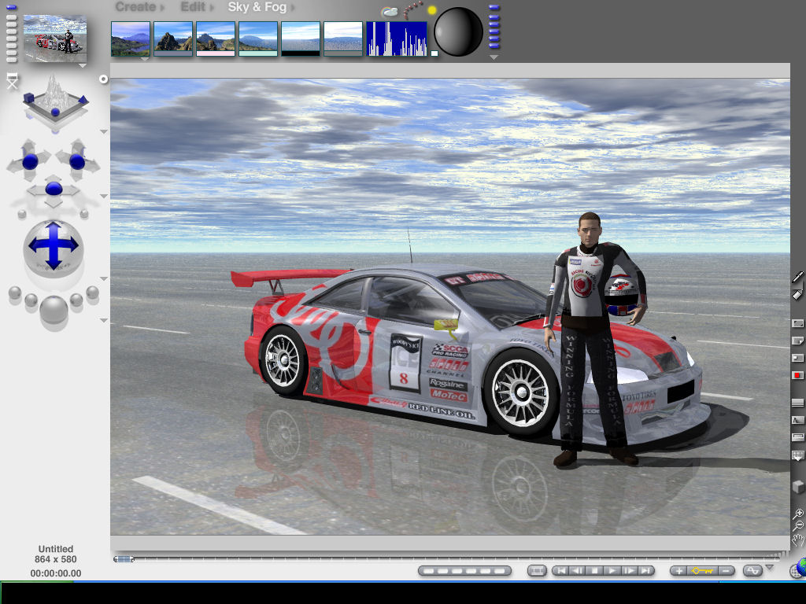Click the timeline memory dots pill
This screenshot has width=806, height=604.
(x=464, y=571)
